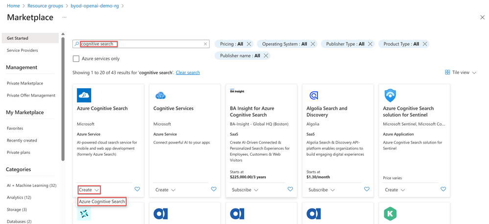Click the BA Insight logo

[237, 91]
